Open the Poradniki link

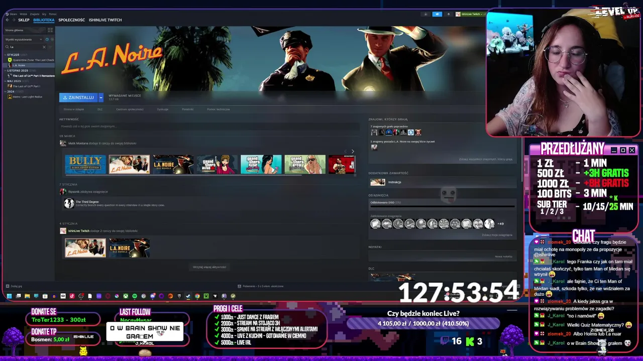(187, 109)
